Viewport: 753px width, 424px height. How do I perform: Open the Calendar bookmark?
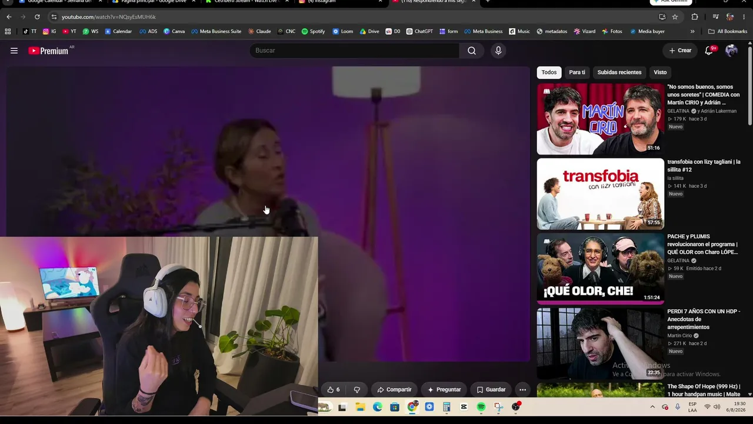click(x=118, y=31)
